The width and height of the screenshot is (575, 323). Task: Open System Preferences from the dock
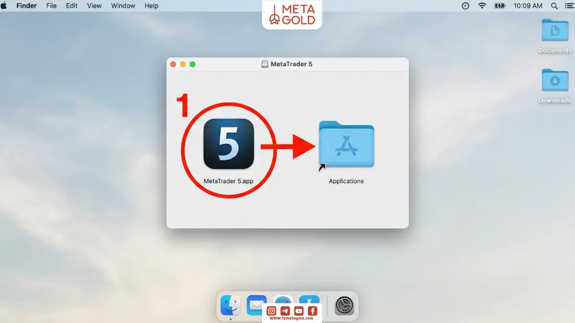344,305
